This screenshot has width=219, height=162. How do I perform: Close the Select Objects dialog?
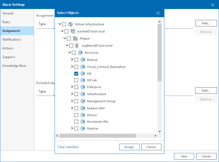(x=158, y=13)
